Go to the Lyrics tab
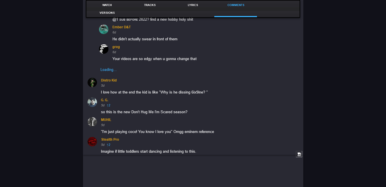This screenshot has height=187, width=386. coord(193,5)
